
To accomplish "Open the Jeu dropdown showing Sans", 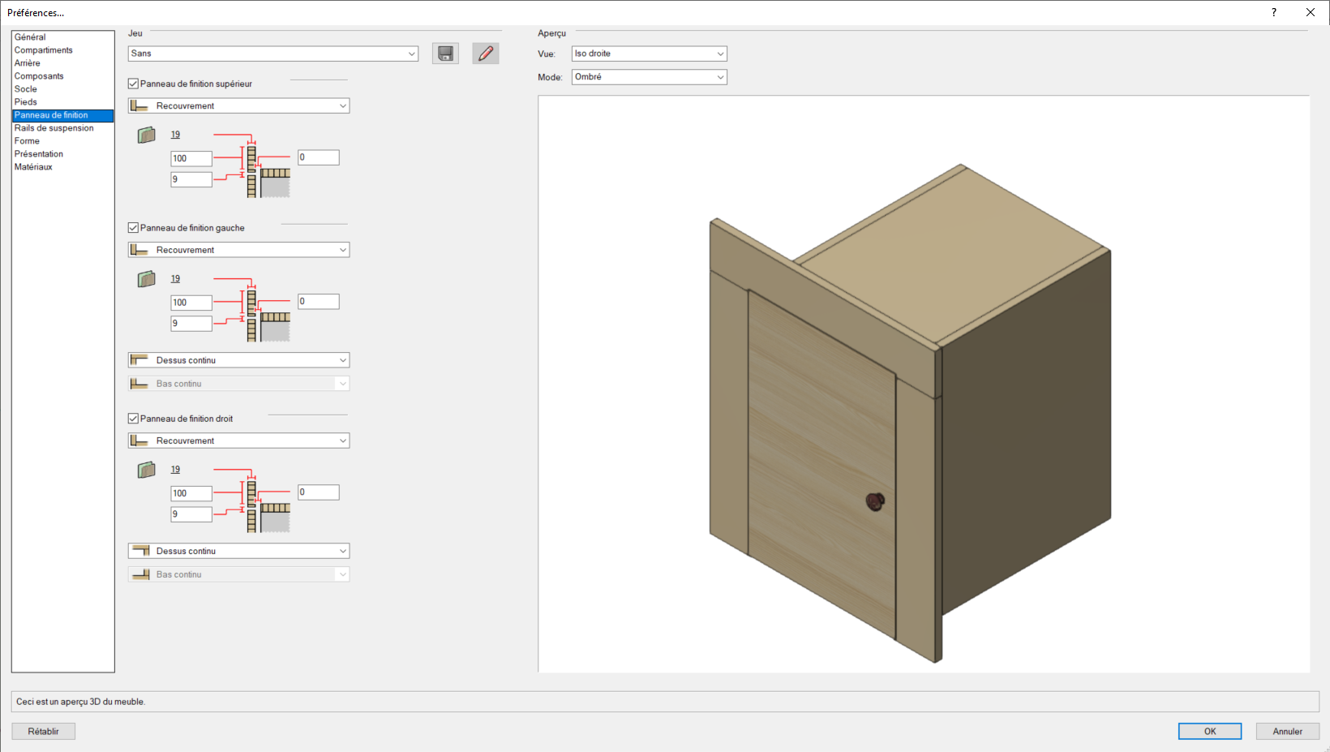I will pyautogui.click(x=272, y=54).
